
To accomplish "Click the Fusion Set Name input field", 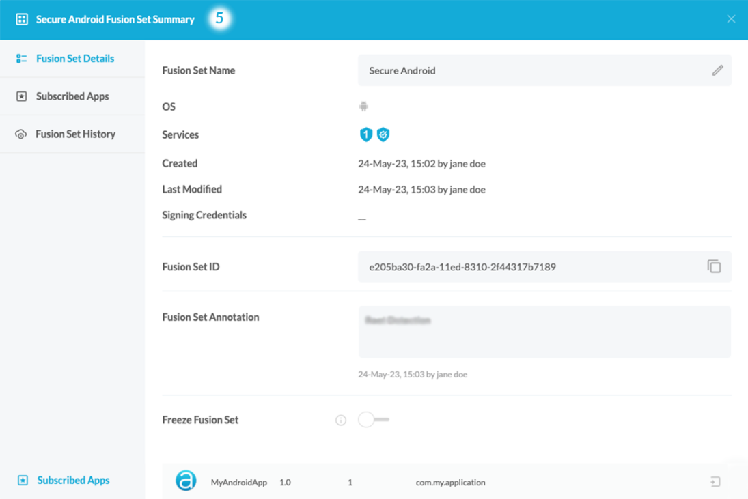I will point(533,70).
